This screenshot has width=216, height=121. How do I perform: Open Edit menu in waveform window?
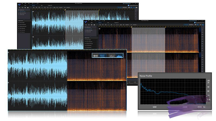(25, 3)
